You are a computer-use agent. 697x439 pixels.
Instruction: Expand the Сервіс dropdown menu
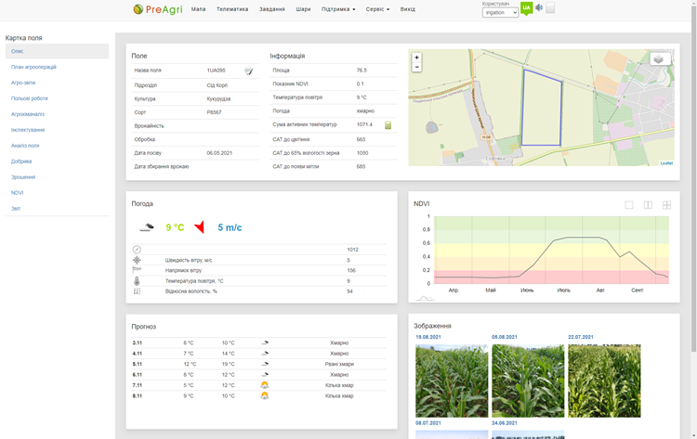point(377,9)
